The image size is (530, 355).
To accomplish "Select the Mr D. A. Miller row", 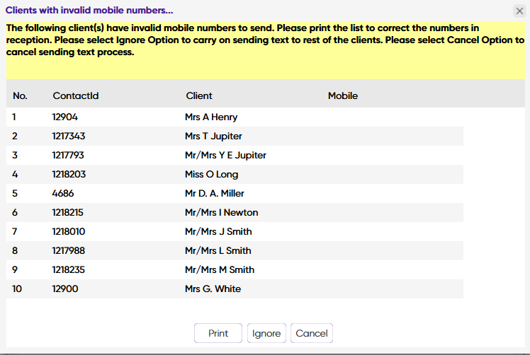I will (x=235, y=193).
